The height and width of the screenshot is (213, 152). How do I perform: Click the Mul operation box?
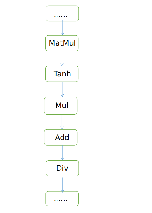pyautogui.click(x=61, y=106)
